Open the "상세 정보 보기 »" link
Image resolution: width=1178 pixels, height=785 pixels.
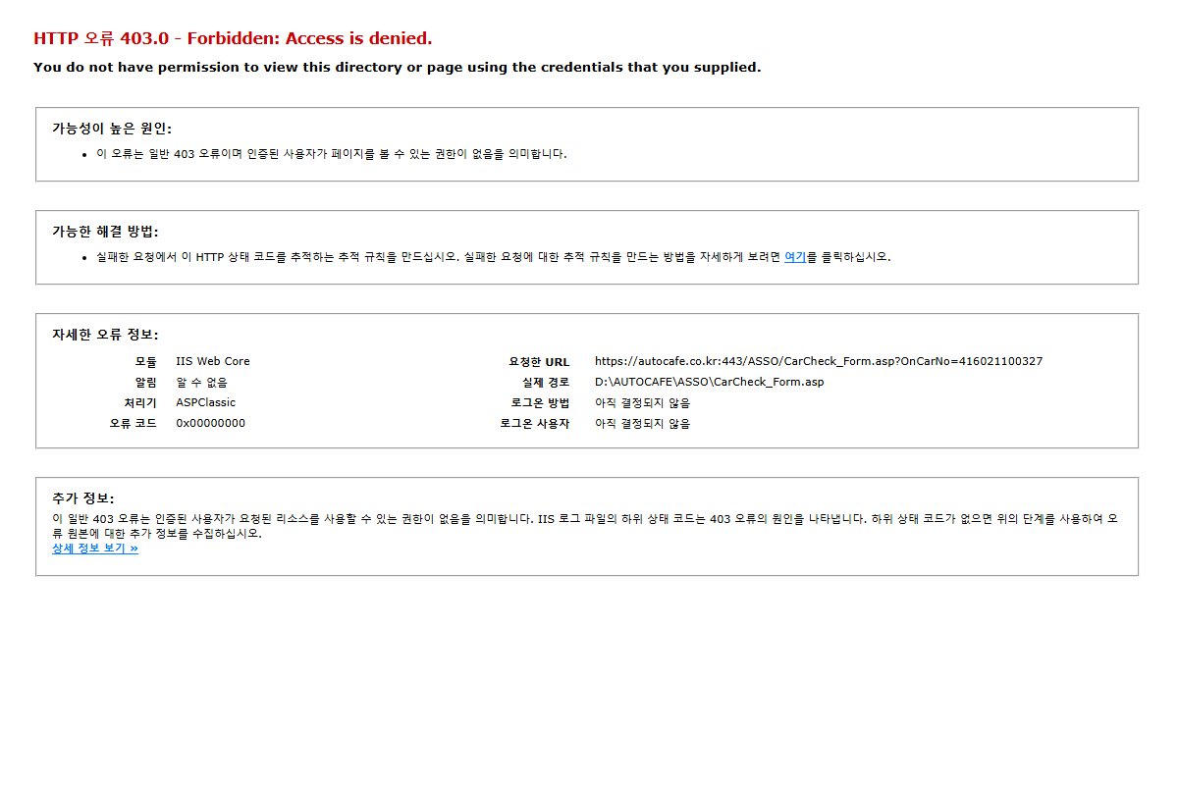(95, 549)
